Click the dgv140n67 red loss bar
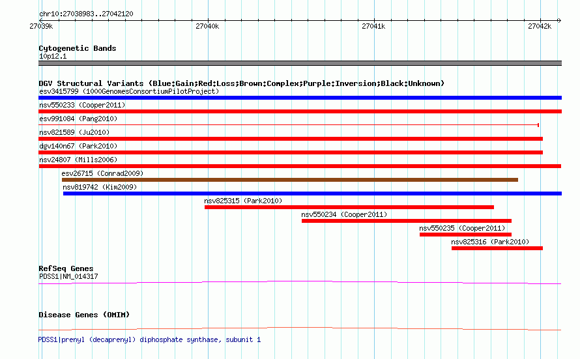This screenshot has height=359, width=580. tap(291, 152)
